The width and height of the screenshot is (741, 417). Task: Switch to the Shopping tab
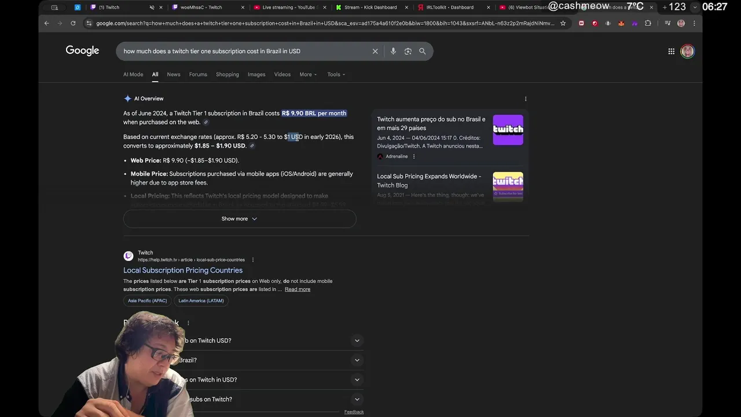(228, 74)
